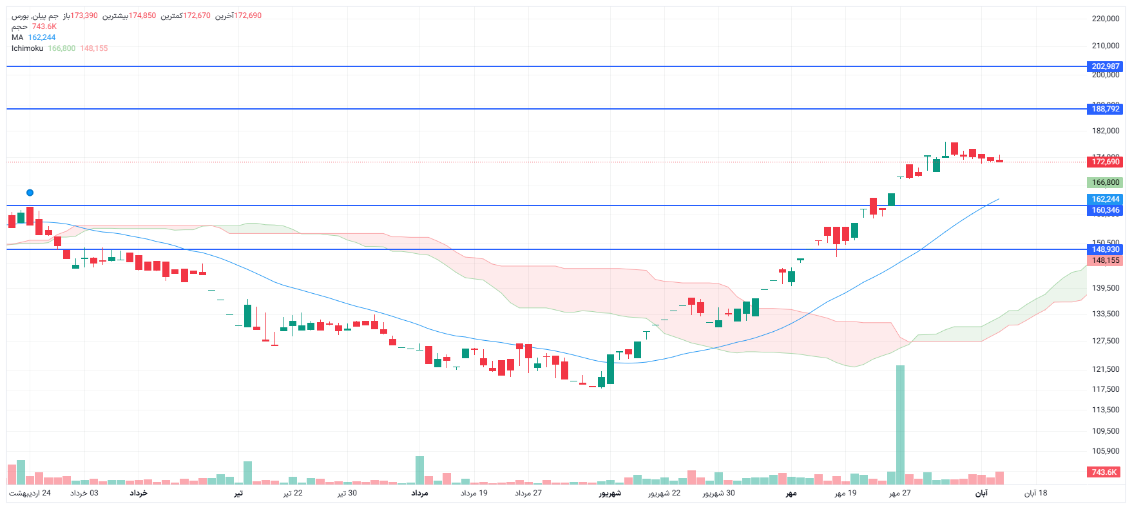Click the tallest green volume bar
The height and width of the screenshot is (509, 1132).
[x=900, y=424]
